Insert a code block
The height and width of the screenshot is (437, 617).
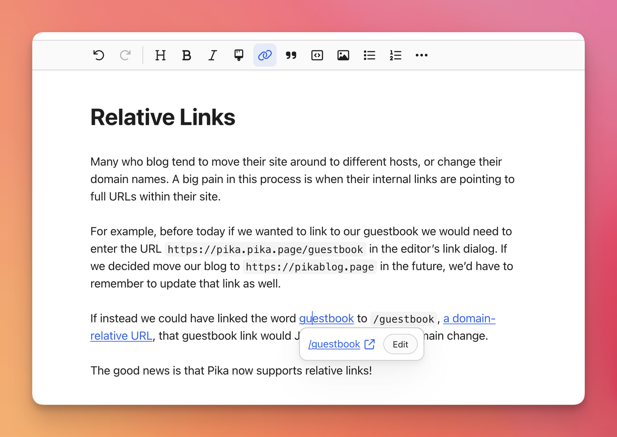coord(317,55)
